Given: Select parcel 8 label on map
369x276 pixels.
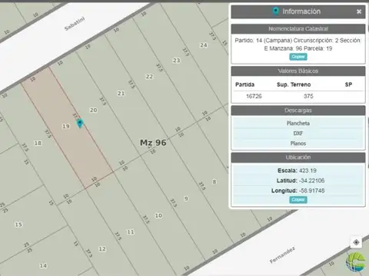Looking at the screenshot, I should point(214,182).
